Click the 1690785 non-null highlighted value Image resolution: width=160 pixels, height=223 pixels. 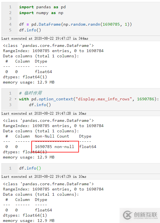(54, 147)
